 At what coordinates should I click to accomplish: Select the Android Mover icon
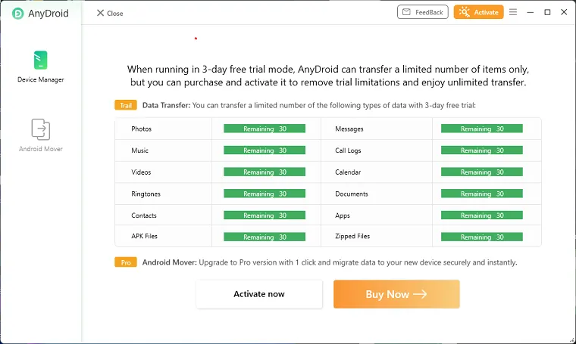(x=40, y=129)
